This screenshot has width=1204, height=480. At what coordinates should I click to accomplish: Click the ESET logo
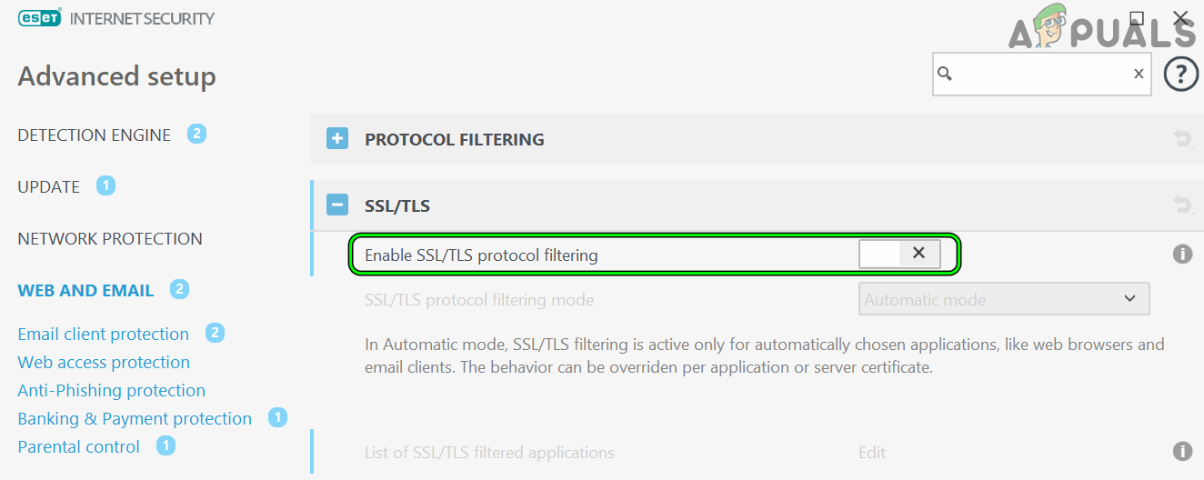(x=40, y=18)
